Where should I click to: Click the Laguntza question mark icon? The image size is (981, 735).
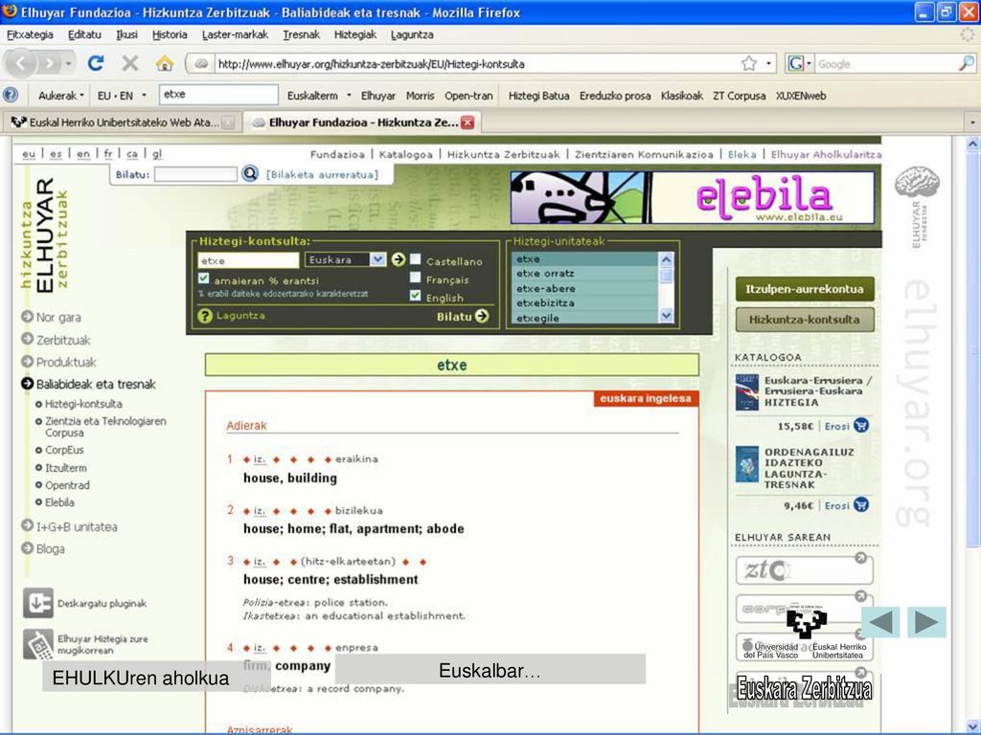205,316
